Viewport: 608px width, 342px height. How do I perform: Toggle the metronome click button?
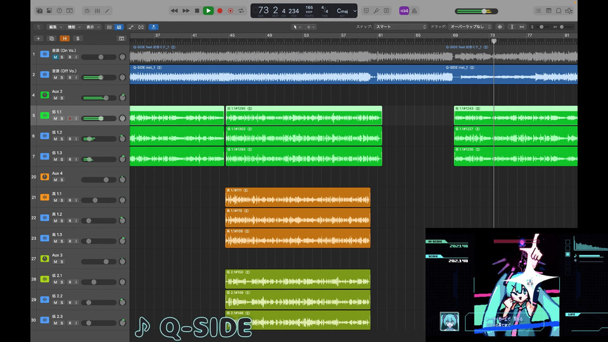click(415, 11)
